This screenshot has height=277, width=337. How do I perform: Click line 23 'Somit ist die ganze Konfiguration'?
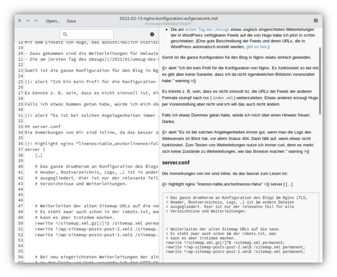[x=92, y=71]
